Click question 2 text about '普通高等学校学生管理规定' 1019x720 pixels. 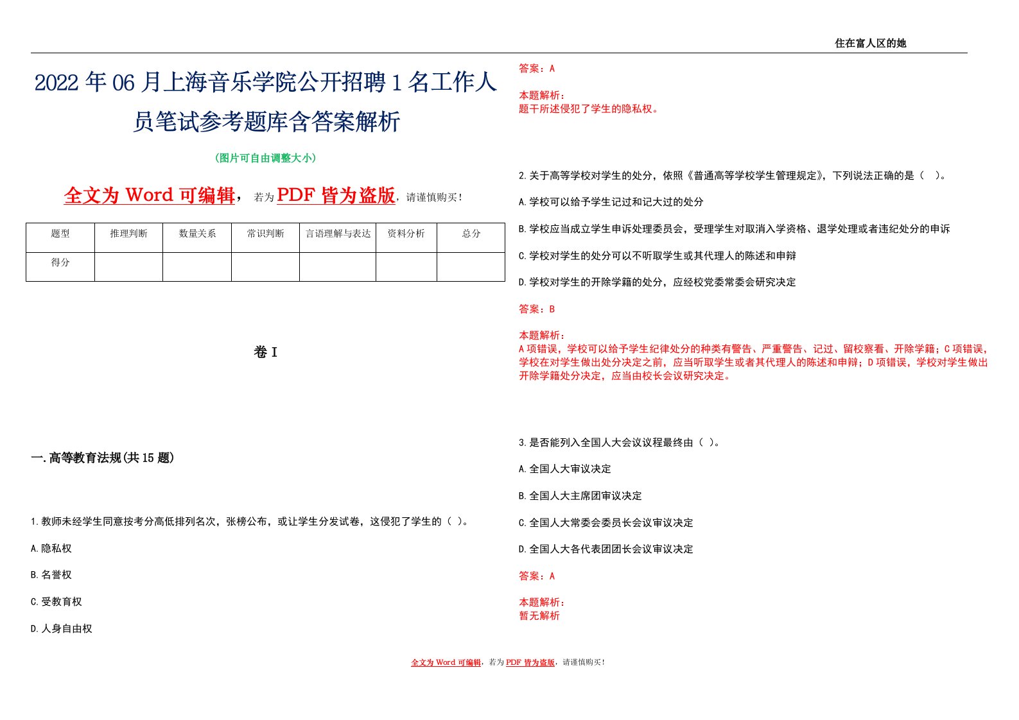pyautogui.click(x=733, y=175)
